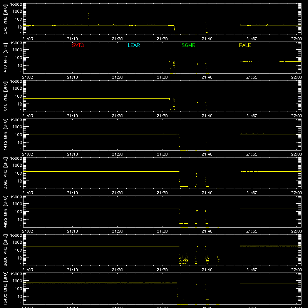Select the 15400 MHz [SFU] axis title

[x=5, y=288]
